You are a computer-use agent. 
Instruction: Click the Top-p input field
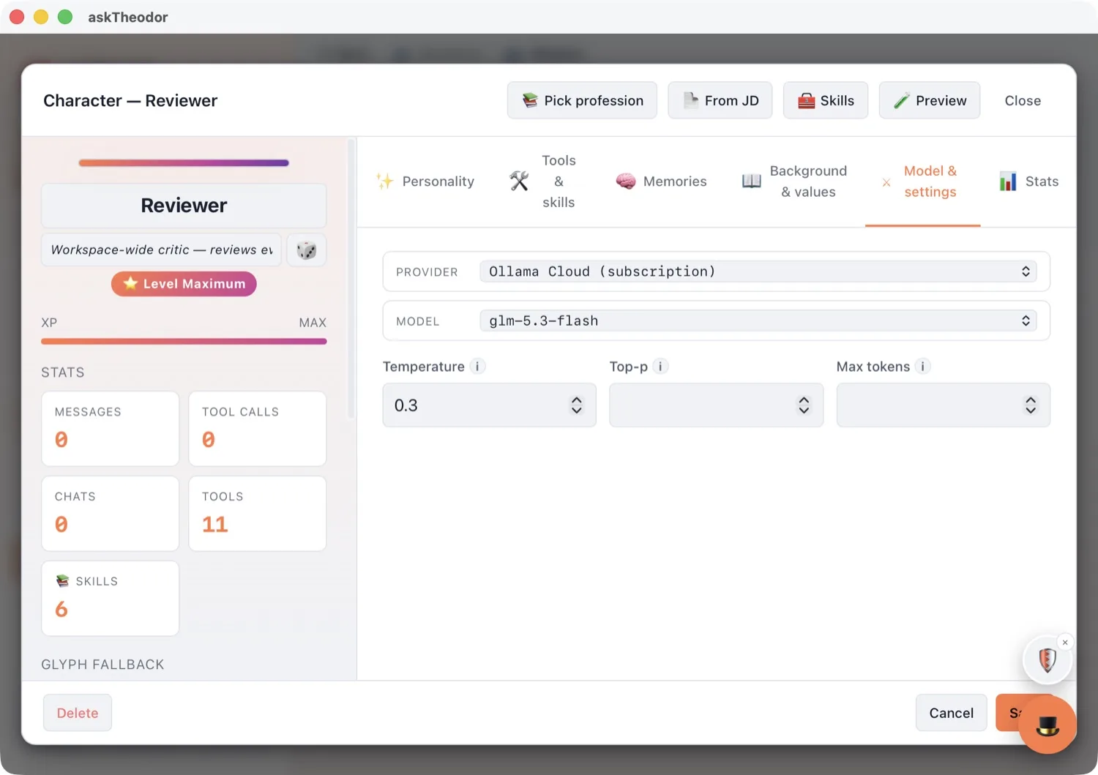pyautogui.click(x=716, y=405)
